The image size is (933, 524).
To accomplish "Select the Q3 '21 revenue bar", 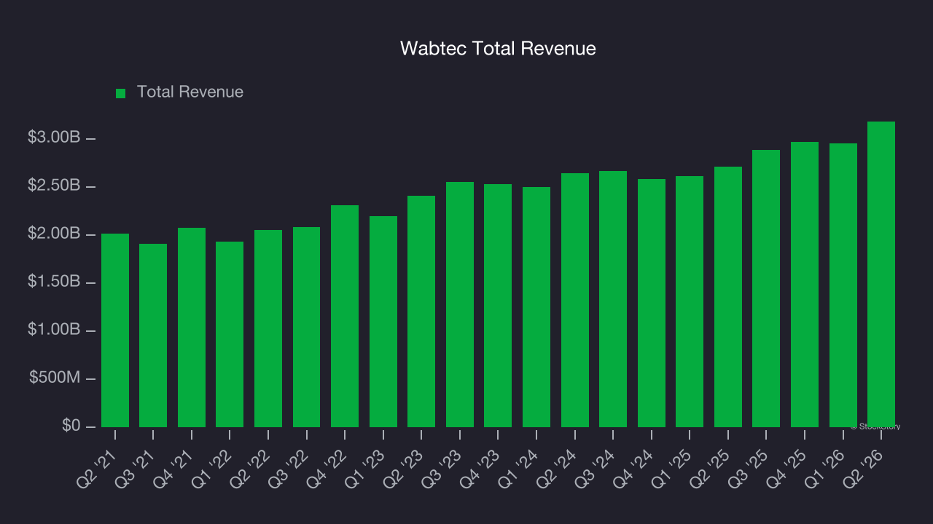I will 153,336.
